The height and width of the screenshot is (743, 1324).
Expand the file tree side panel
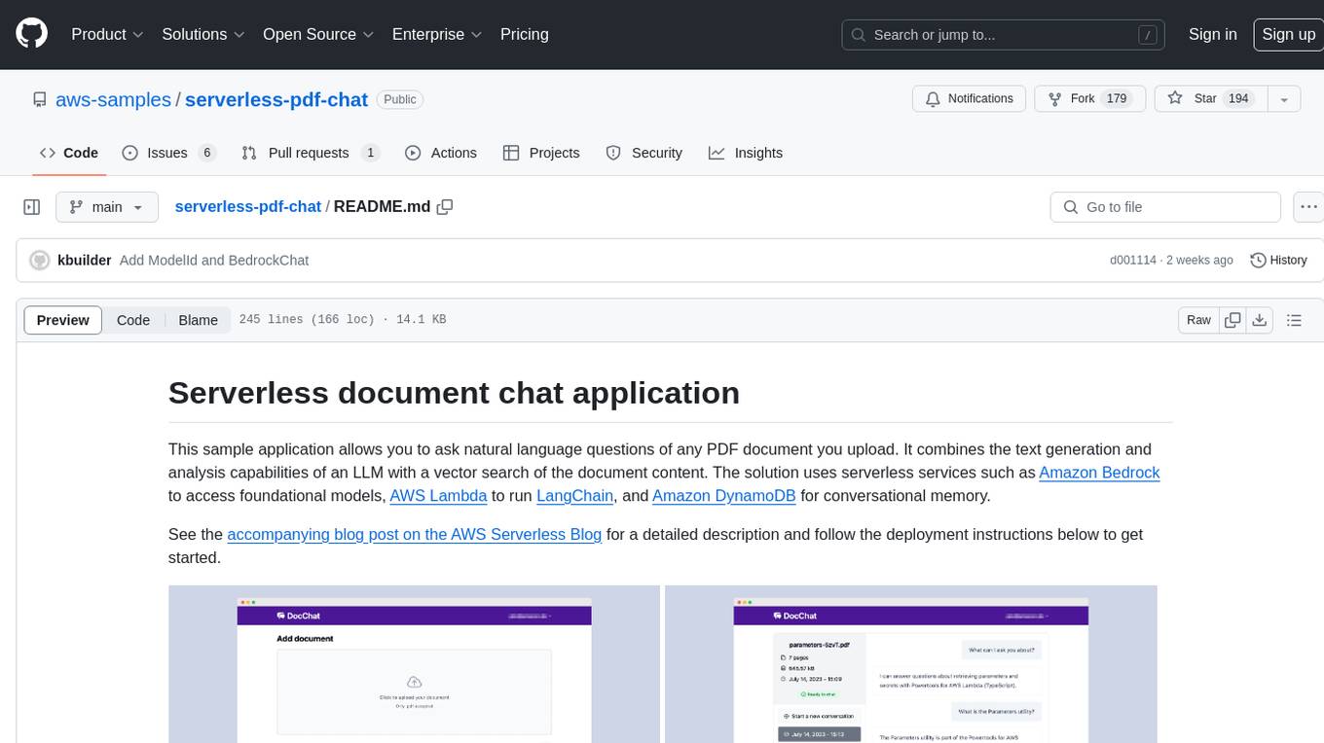(31, 207)
